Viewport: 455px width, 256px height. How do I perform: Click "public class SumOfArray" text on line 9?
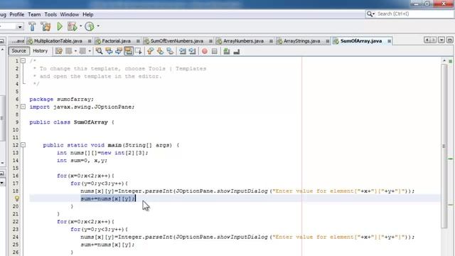68,122
